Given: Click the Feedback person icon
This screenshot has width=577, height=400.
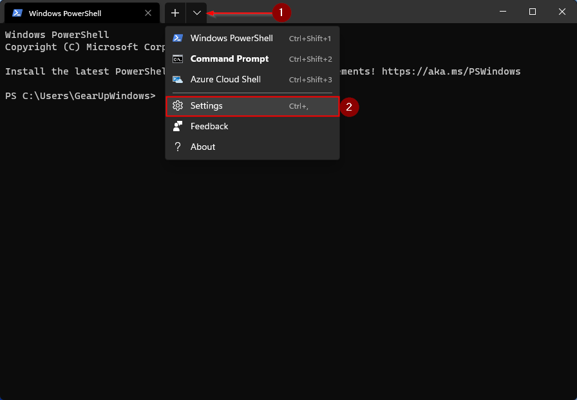Looking at the screenshot, I should pyautogui.click(x=177, y=126).
